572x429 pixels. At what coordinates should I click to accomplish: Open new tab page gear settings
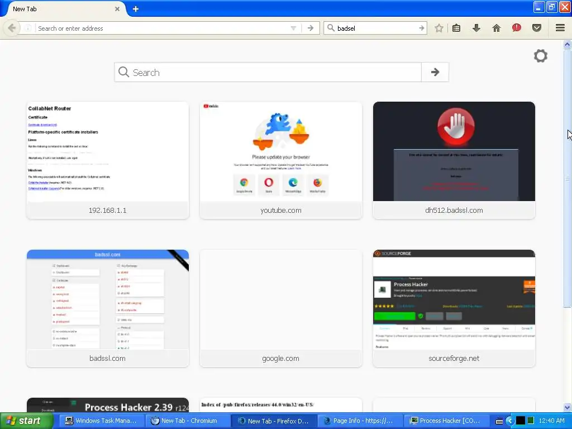[x=541, y=56]
